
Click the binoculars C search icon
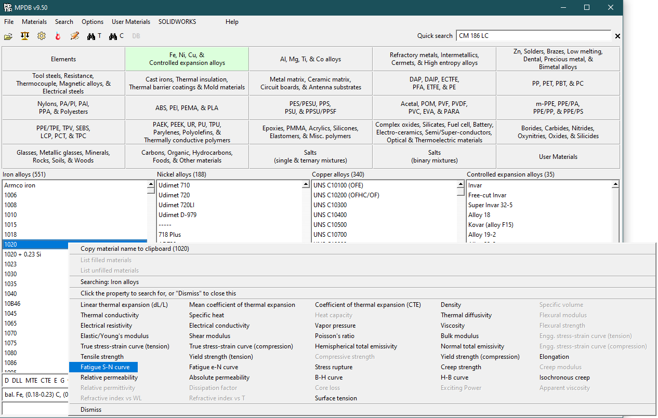(x=116, y=36)
